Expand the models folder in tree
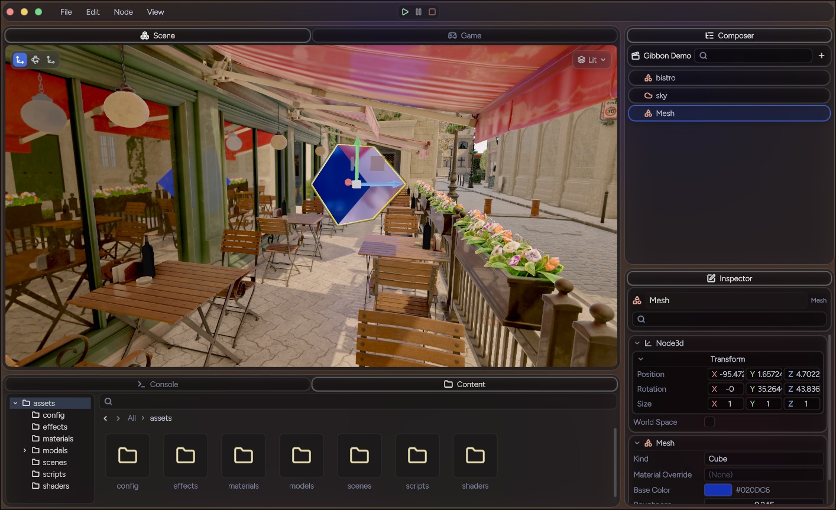The width and height of the screenshot is (836, 510). (25, 450)
